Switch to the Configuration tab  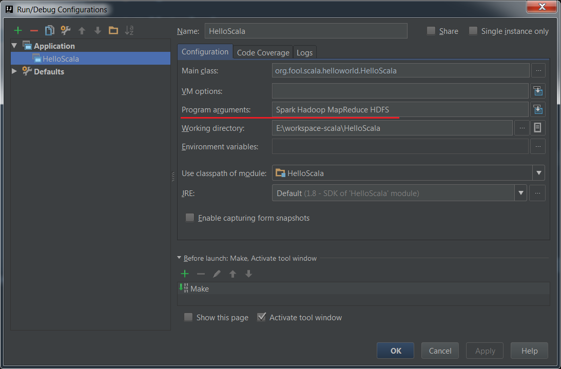(205, 52)
